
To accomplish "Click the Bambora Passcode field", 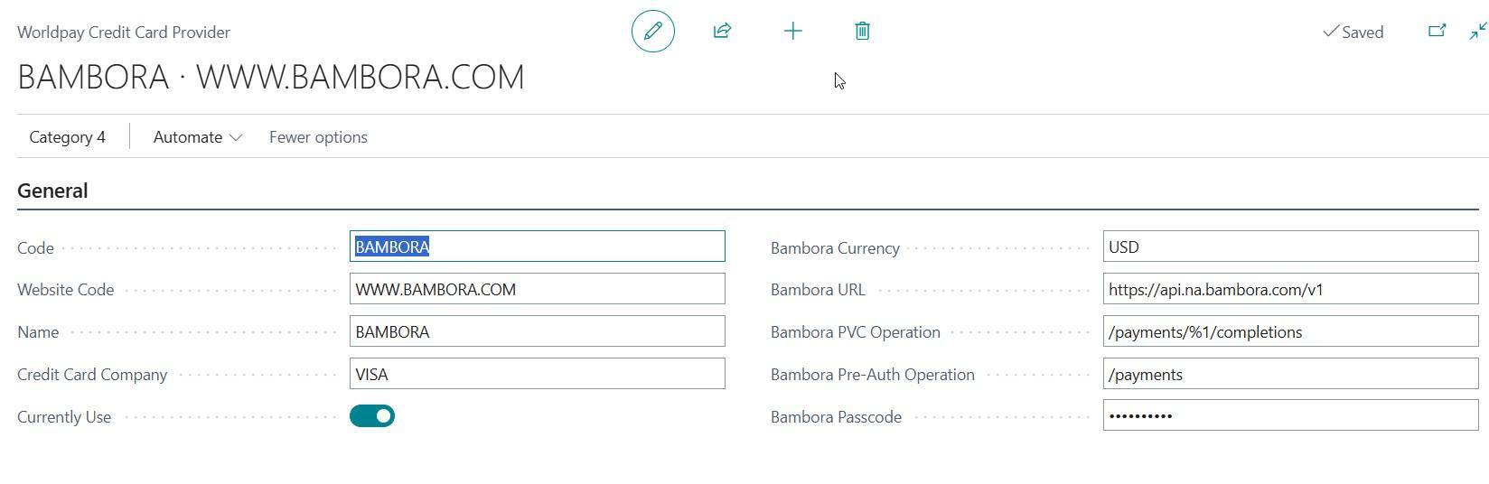I will pyautogui.click(x=1290, y=415).
